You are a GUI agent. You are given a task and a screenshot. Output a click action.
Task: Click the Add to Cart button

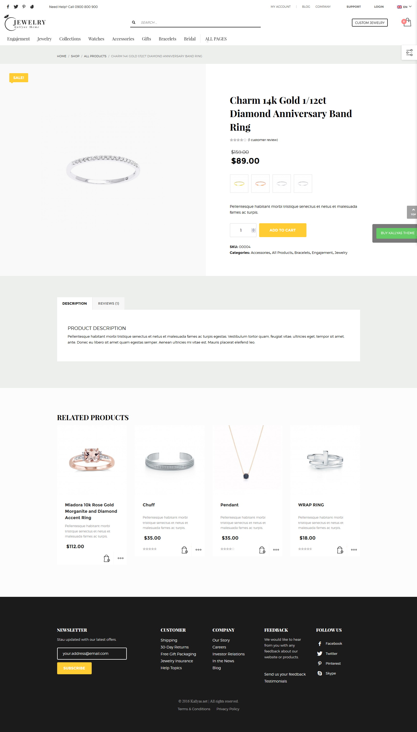[x=283, y=230]
